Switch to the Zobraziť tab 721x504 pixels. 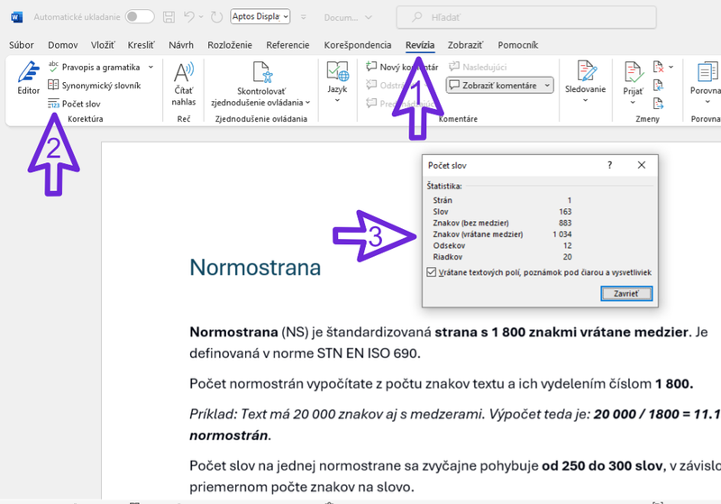465,45
